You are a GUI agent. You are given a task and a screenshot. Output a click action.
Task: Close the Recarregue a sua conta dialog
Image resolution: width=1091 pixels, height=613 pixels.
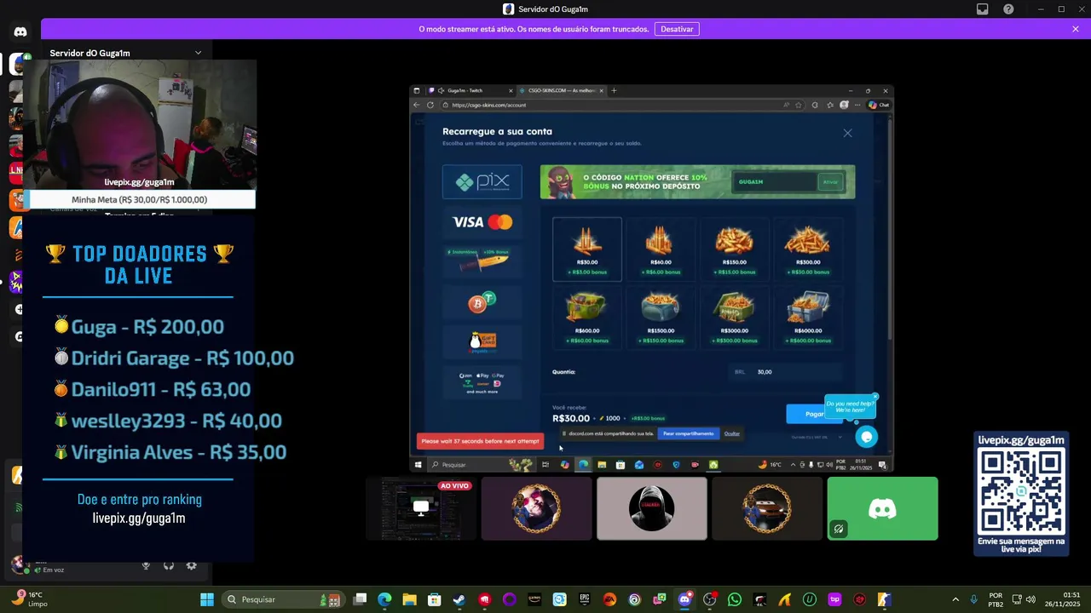847,133
